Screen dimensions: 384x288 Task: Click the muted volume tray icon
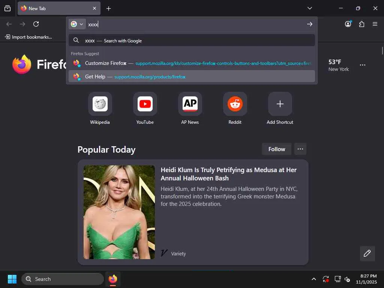(x=347, y=279)
